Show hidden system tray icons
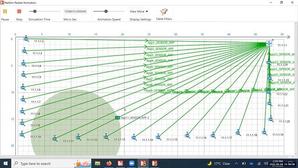298x168 pixels. click(236, 163)
